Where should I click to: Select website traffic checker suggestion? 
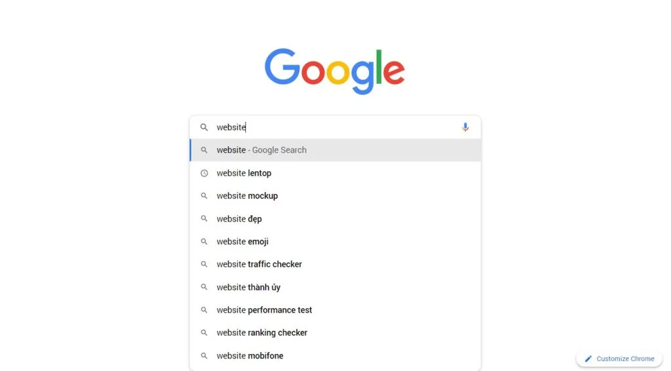[x=335, y=264]
